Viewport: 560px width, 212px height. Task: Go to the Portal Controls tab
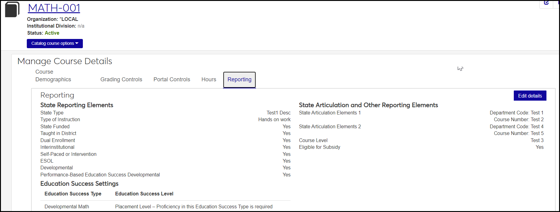coord(172,79)
